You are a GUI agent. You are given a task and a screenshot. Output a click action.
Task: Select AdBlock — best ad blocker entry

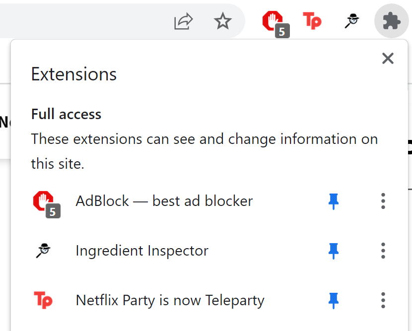(x=164, y=201)
